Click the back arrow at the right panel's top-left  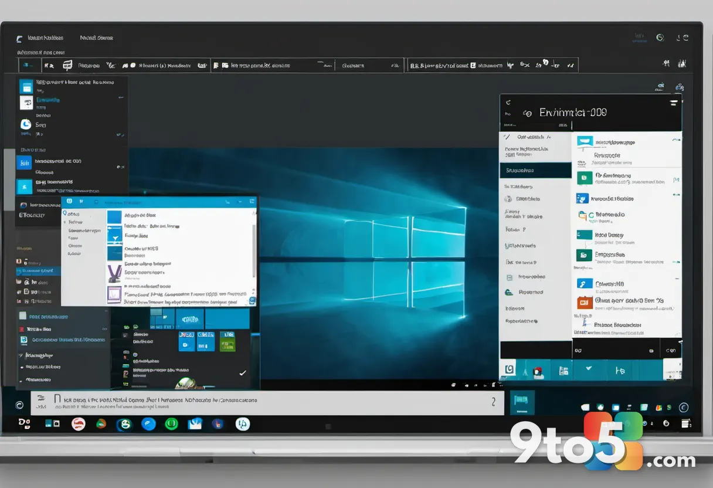[x=508, y=101]
